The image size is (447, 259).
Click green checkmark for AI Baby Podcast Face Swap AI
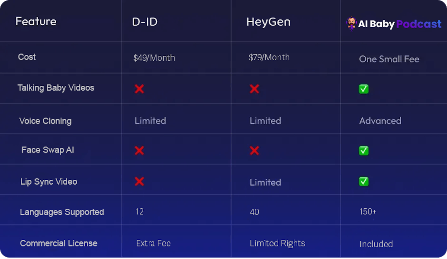[x=364, y=151]
